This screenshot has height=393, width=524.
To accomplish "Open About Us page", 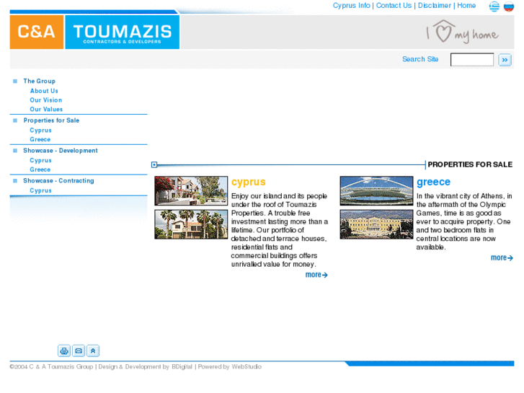I will click(44, 91).
